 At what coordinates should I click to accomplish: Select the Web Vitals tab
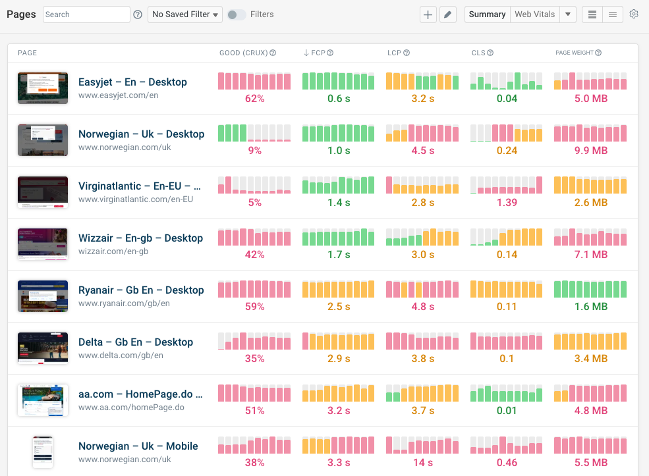click(x=534, y=14)
